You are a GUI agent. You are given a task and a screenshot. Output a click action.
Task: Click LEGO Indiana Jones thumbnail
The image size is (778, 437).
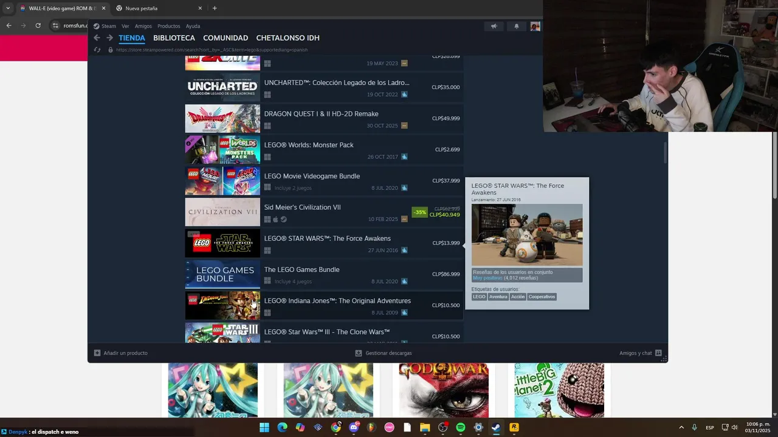tap(222, 305)
